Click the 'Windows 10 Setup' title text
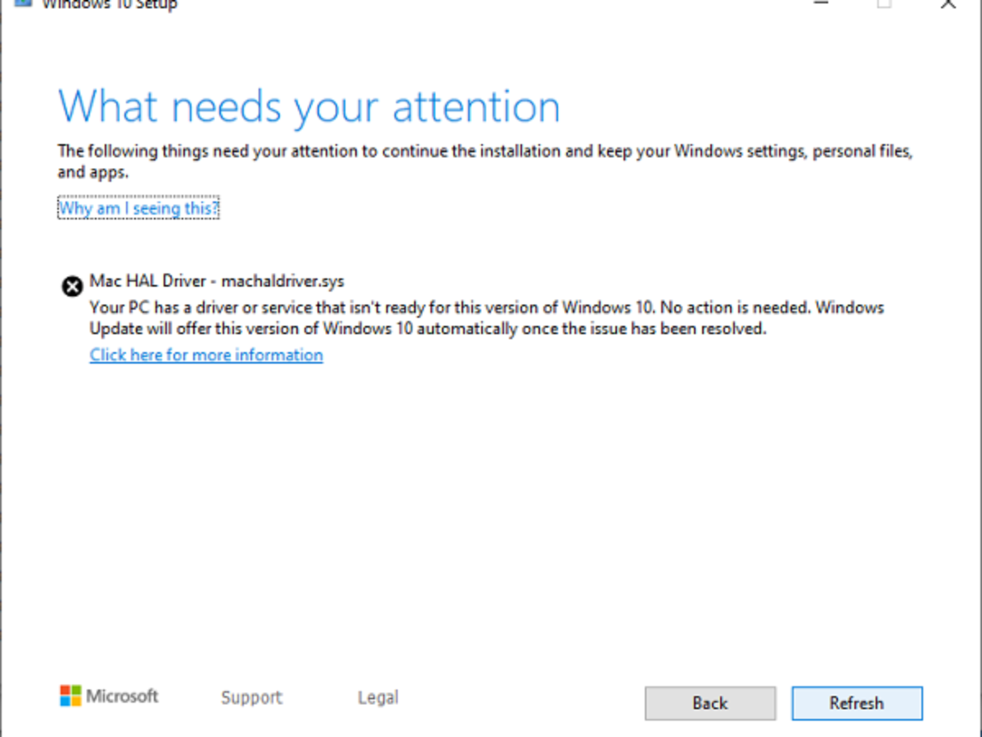The width and height of the screenshot is (982, 737). tap(110, 4)
